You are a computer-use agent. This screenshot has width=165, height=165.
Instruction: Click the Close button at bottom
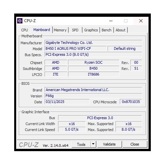[135, 144]
